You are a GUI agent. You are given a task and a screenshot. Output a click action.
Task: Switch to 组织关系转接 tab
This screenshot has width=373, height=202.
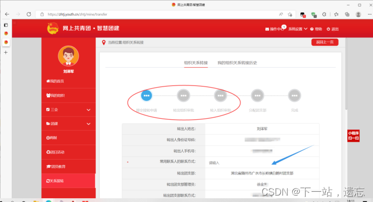pos(196,63)
